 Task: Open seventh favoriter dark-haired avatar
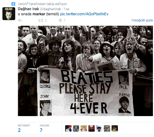tap(115, 128)
